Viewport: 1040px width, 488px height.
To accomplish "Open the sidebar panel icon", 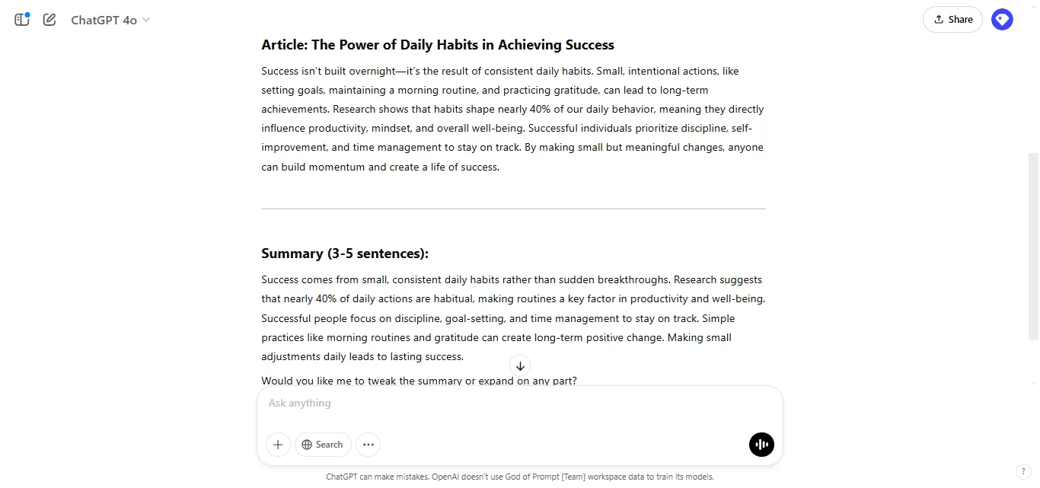I will 22,20.
